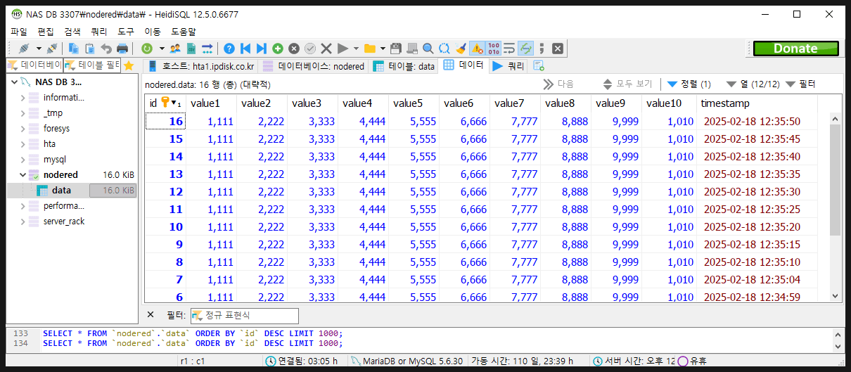Click the binary 100/010 view icon
The image size is (851, 372).
click(x=493, y=49)
